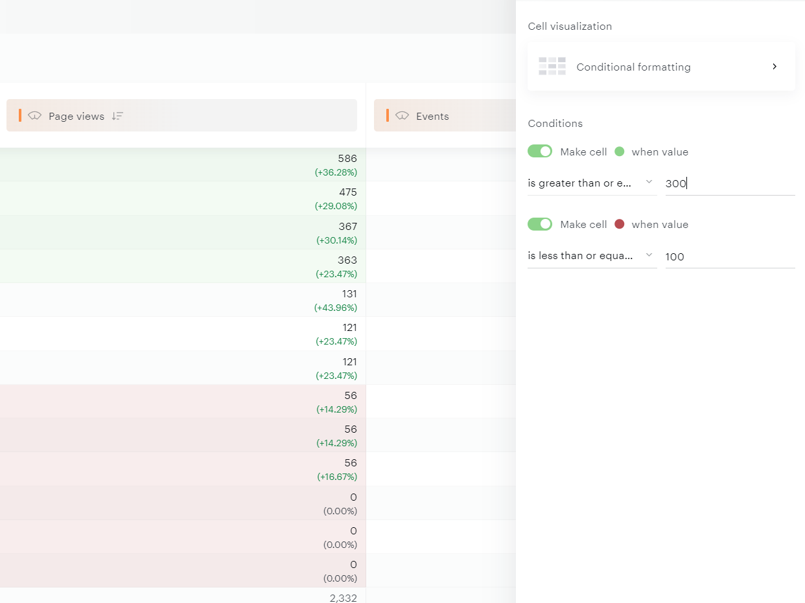Click the Conditional formatting grid icon
The width and height of the screenshot is (805, 603).
coord(552,66)
